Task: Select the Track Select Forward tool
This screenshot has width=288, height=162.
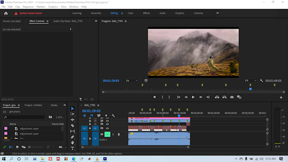Action: point(72,114)
